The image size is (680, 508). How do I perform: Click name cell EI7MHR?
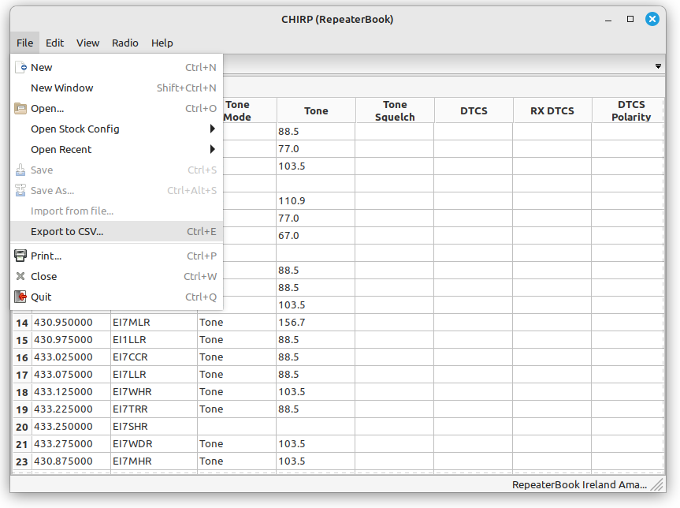coord(154,461)
